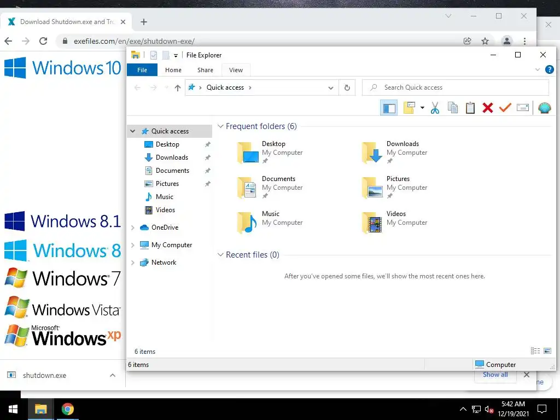Close the Chrome downloads bar

pyautogui.click(x=527, y=375)
